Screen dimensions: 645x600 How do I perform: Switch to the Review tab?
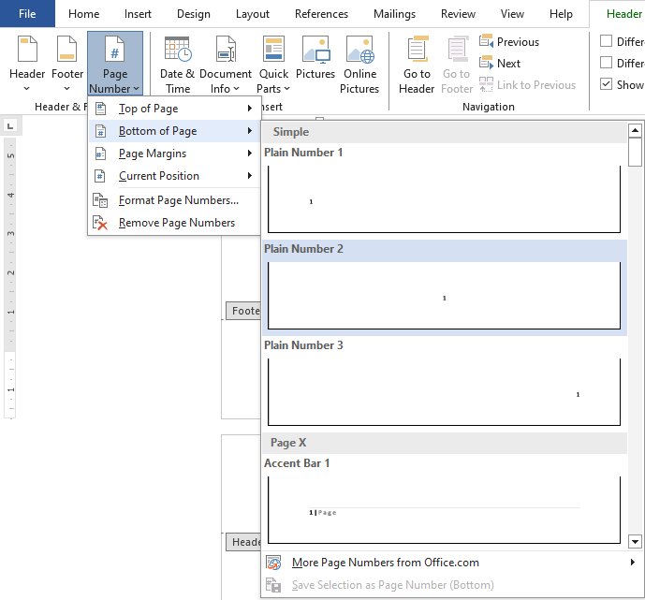pos(458,13)
